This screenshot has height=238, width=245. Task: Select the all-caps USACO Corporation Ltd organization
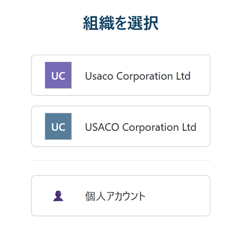pyautogui.click(x=120, y=126)
